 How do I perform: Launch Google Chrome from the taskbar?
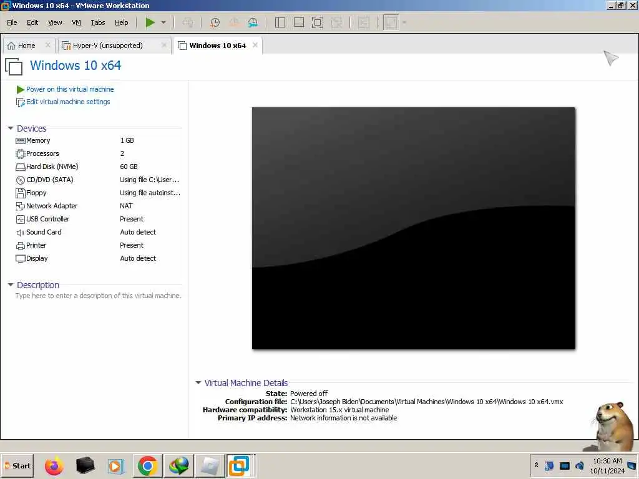tap(147, 465)
